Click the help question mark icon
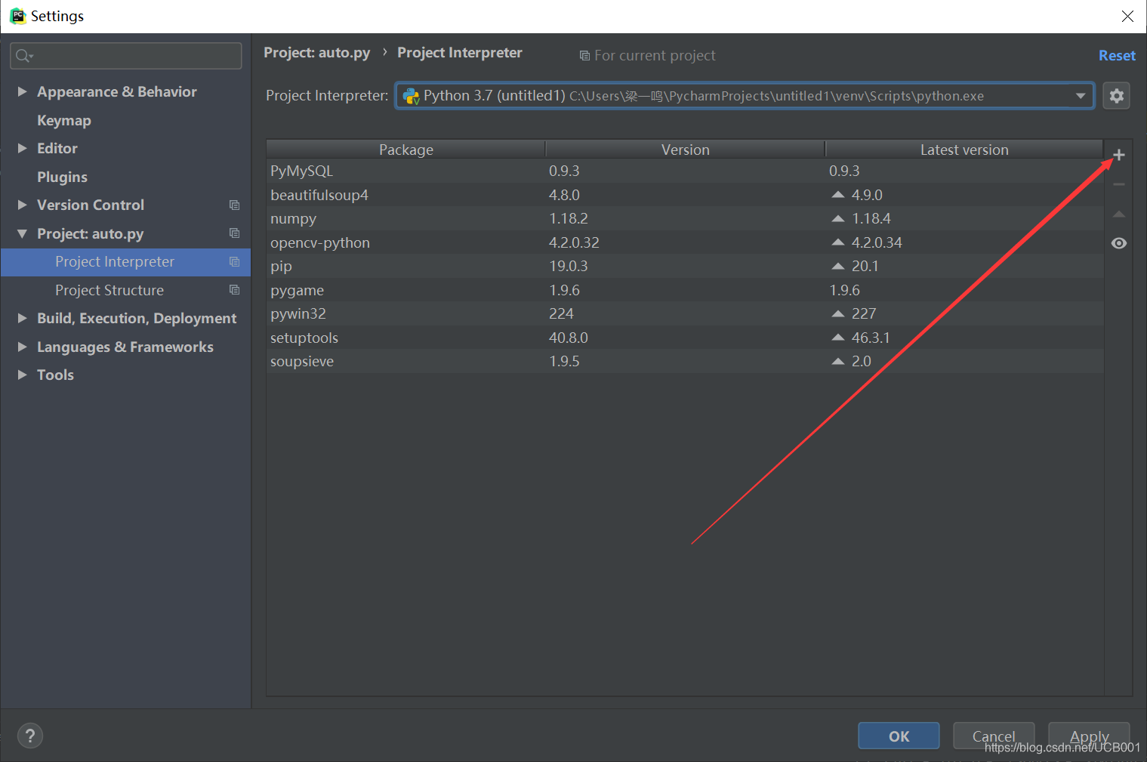The height and width of the screenshot is (762, 1147). pos(30,736)
